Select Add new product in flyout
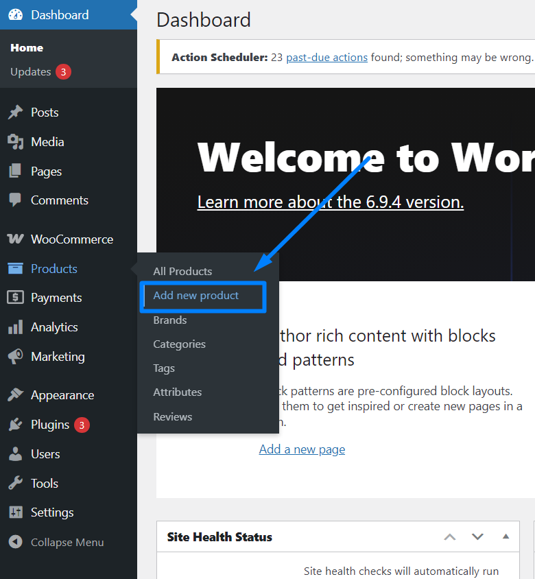Viewport: 535px width, 579px height. click(x=196, y=296)
